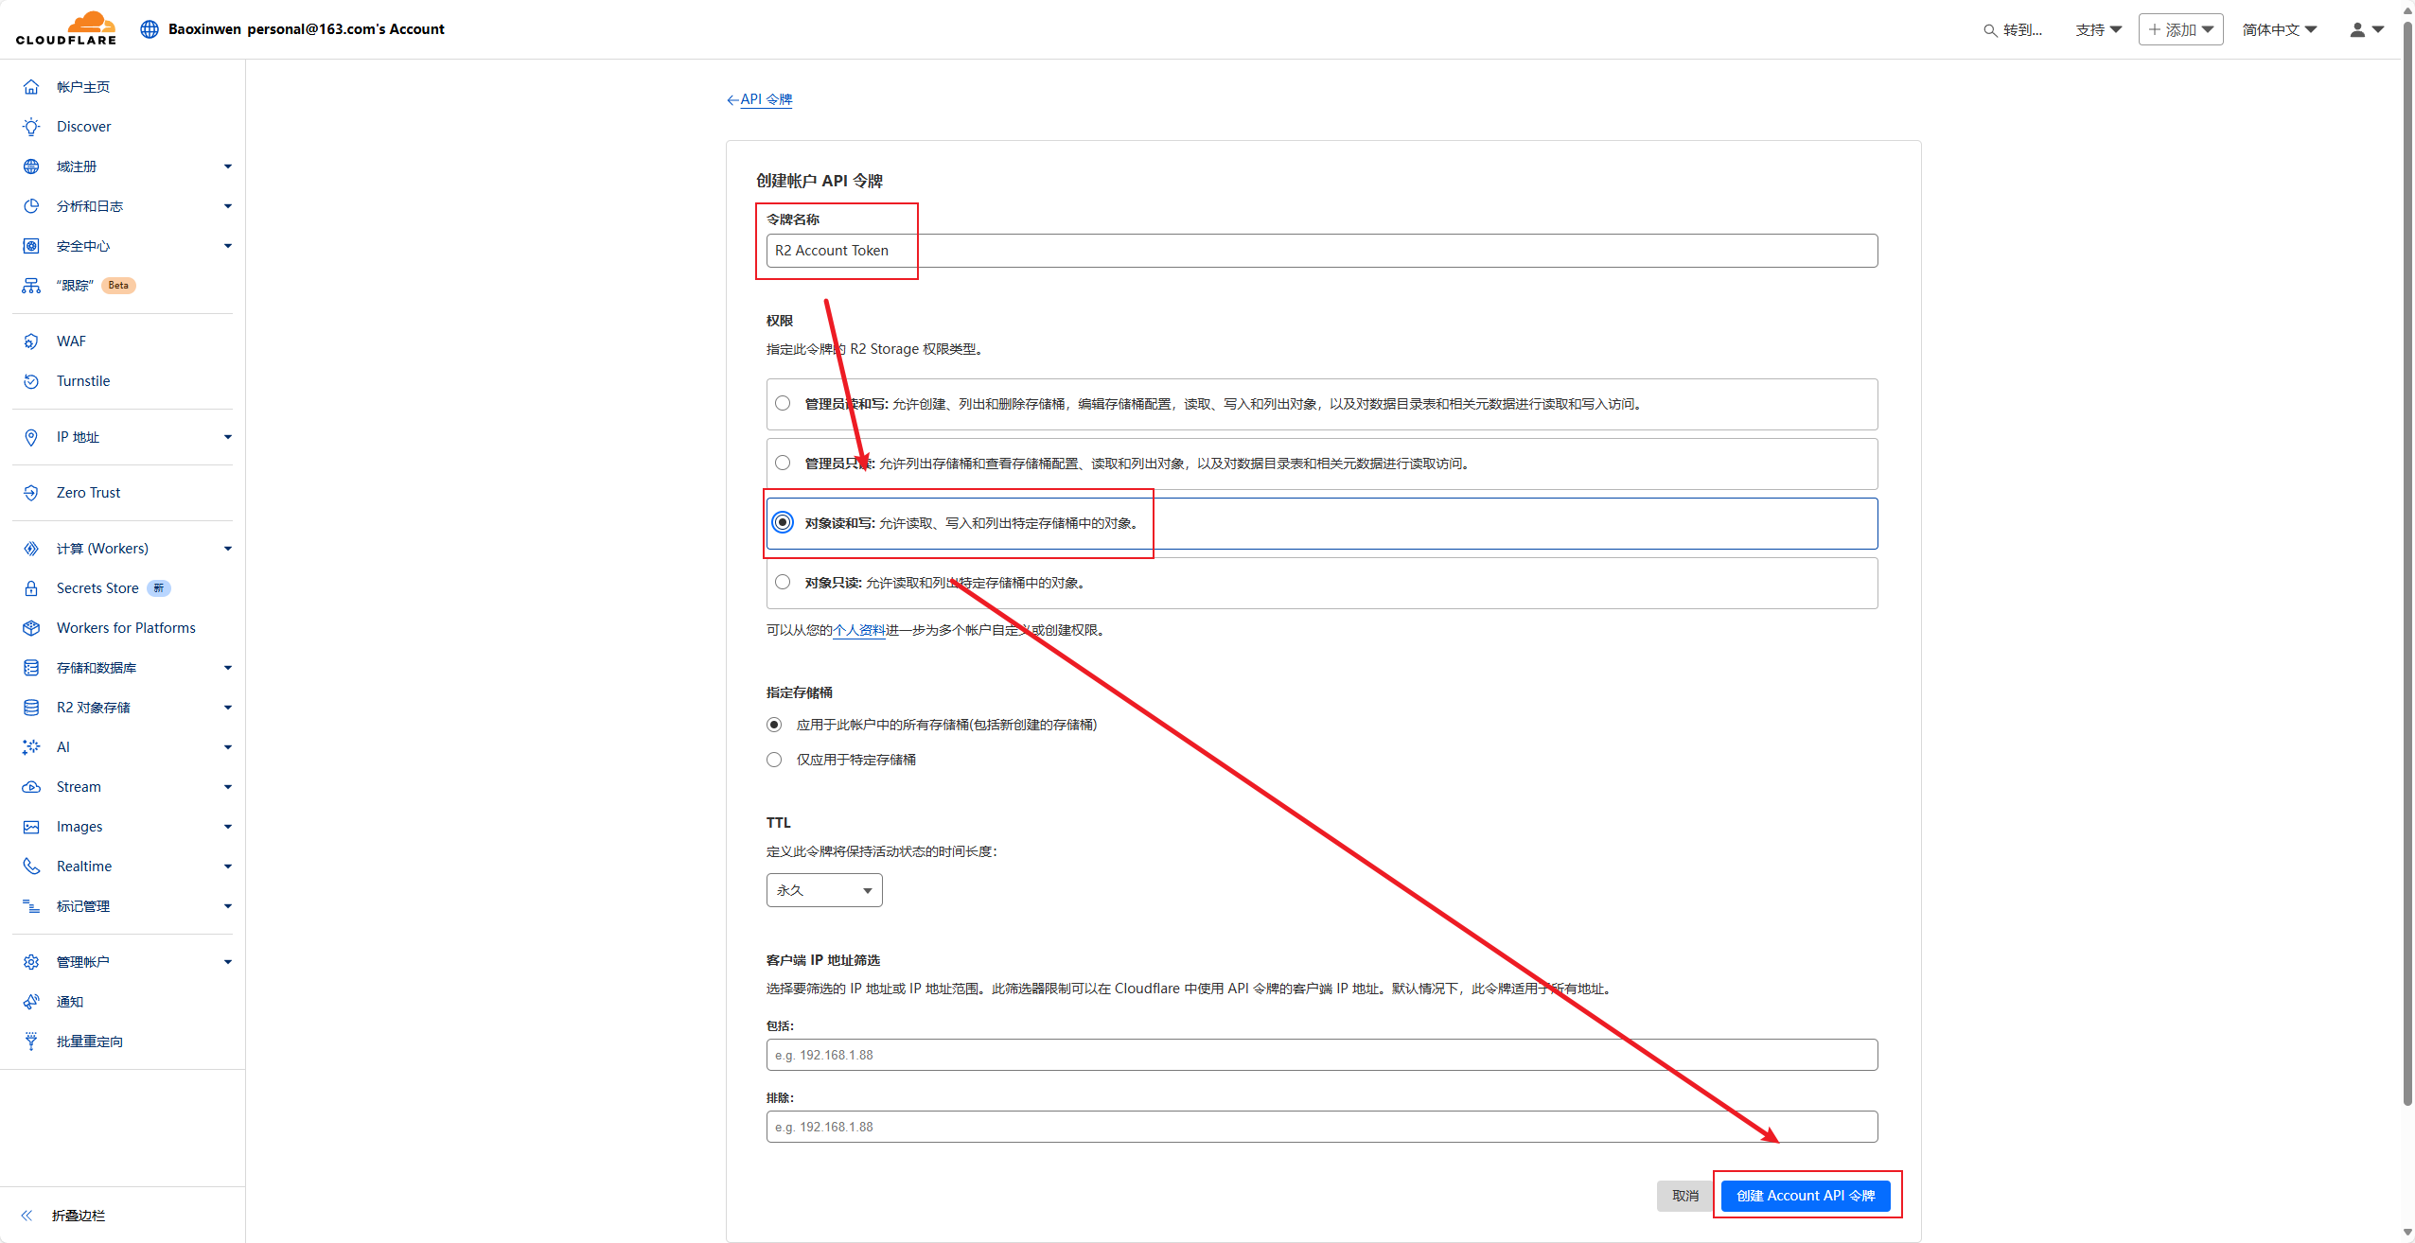Open the WAF menu item

tap(71, 341)
